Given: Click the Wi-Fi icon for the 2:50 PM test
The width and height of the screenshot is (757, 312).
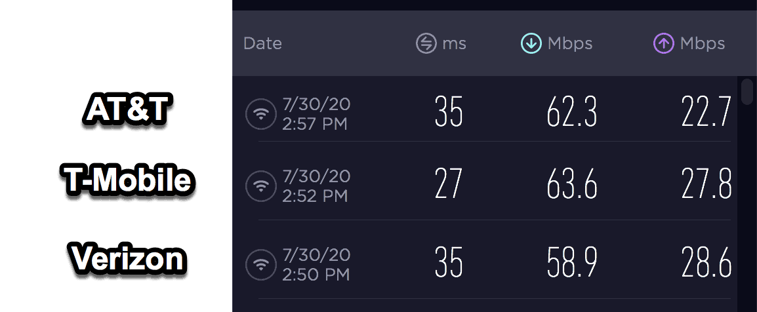Looking at the screenshot, I should (x=261, y=264).
